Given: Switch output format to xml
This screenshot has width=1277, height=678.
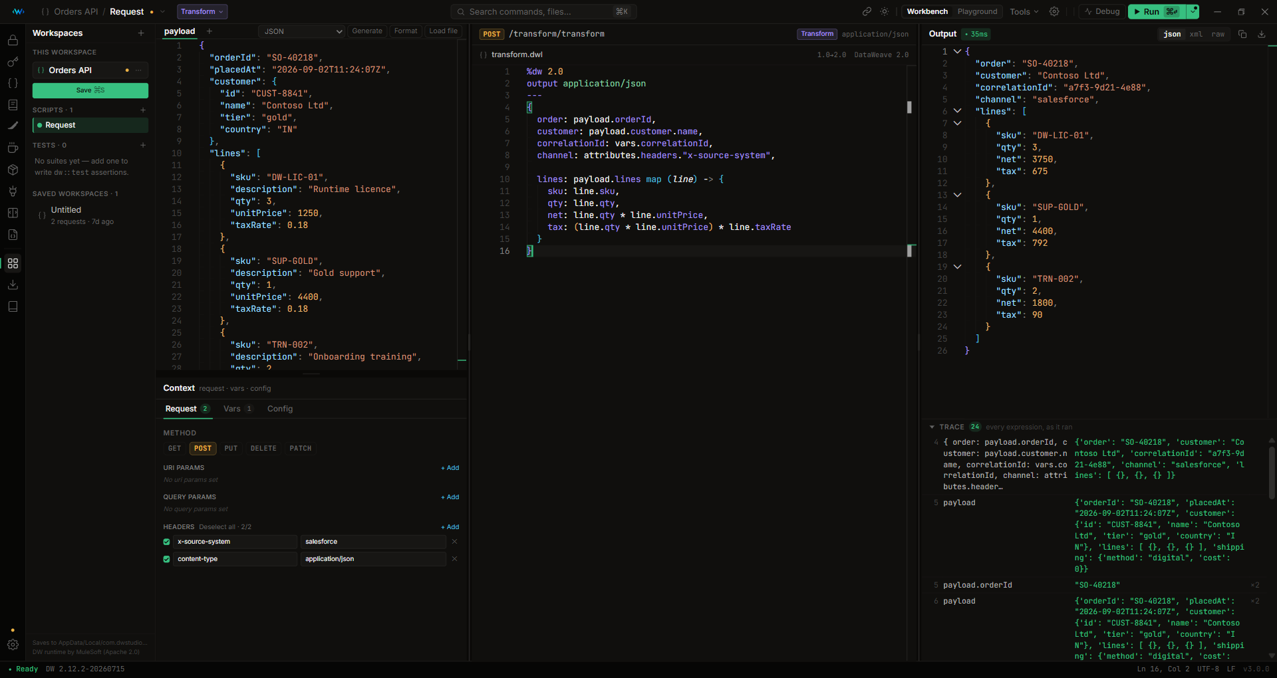Looking at the screenshot, I should pyautogui.click(x=1196, y=34).
